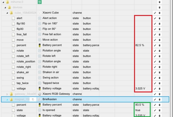Select the cube_158d00024 folder
The image size is (173, 117).
(25, 13)
